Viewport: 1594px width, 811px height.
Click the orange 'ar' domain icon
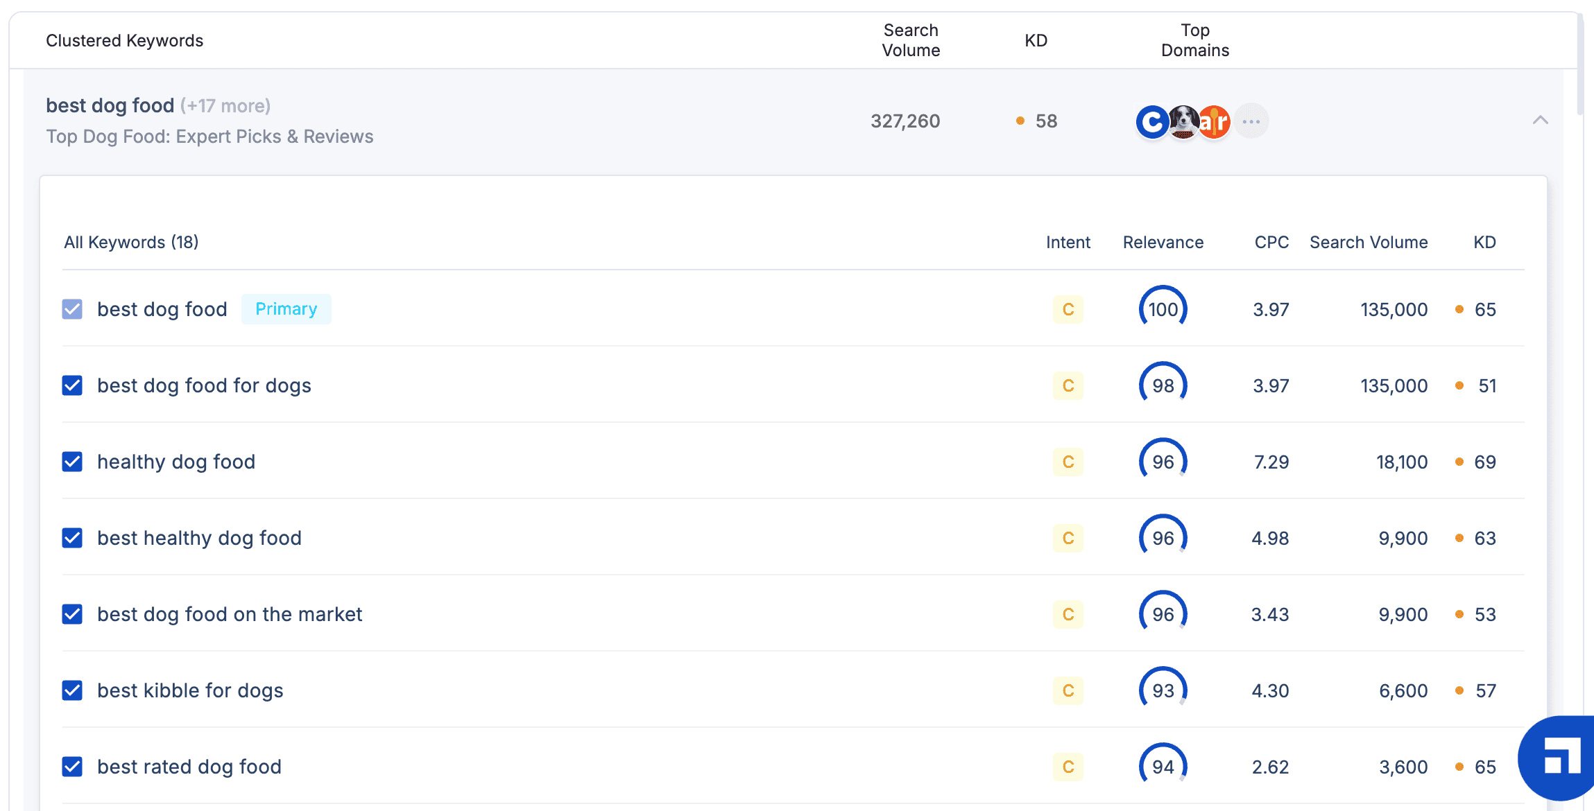(1214, 122)
